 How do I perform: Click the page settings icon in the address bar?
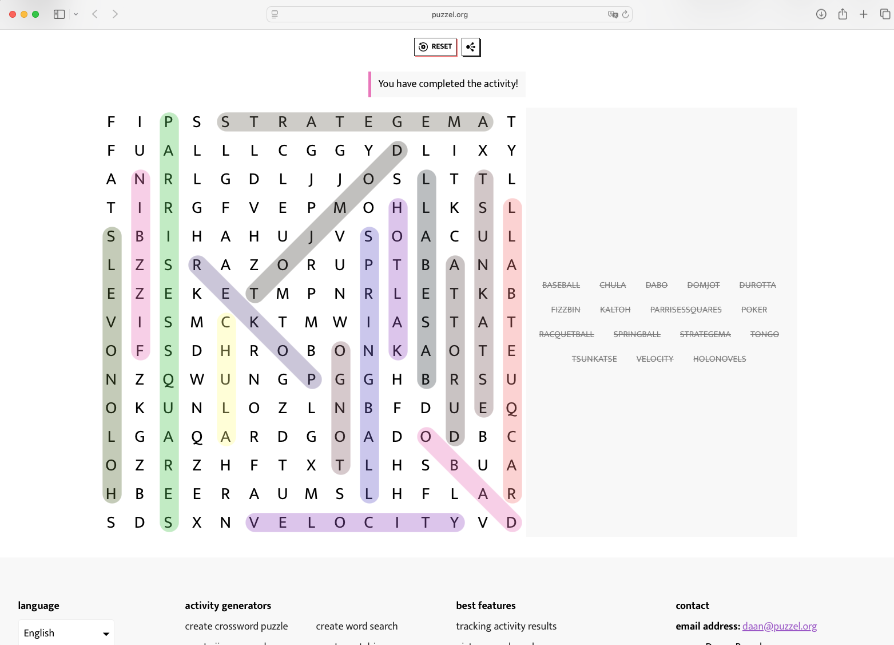[275, 14]
